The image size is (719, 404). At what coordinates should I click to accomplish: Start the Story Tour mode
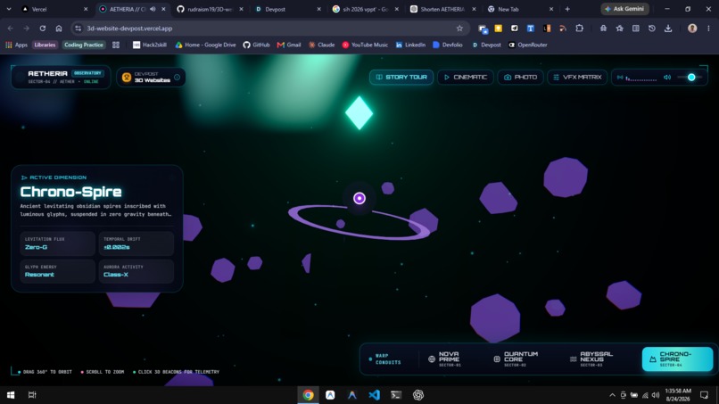pyautogui.click(x=401, y=77)
